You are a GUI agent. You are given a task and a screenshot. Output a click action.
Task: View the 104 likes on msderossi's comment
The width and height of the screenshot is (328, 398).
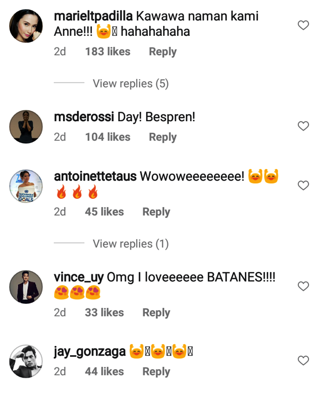pos(108,137)
